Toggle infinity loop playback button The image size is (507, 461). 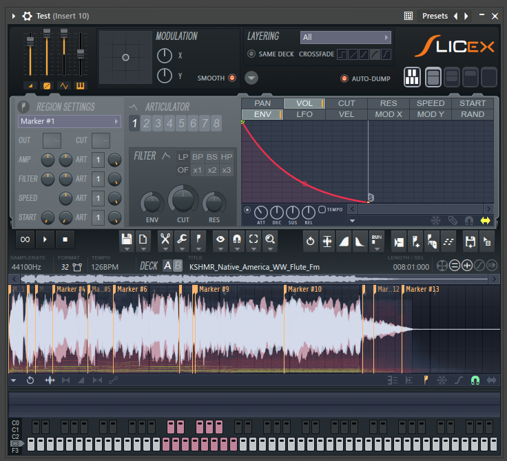pos(25,239)
